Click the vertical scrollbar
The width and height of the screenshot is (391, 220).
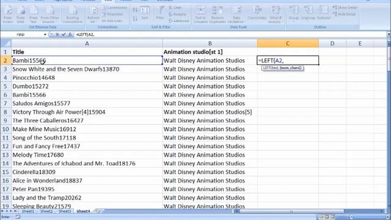[389, 125]
